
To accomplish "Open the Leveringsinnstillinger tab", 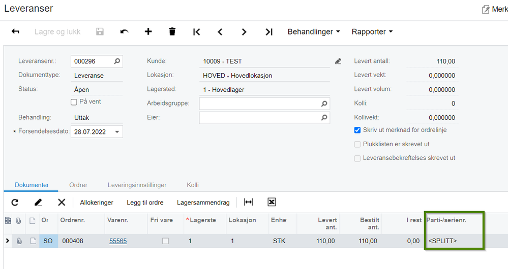I will [x=137, y=185].
